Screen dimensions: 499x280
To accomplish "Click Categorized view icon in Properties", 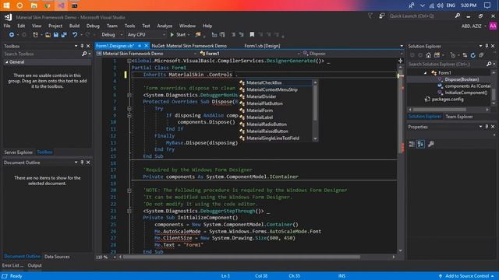I will pos(412,144).
